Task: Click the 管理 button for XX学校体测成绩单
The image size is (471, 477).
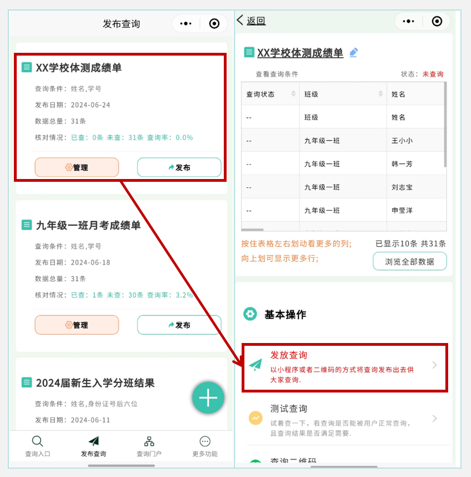Action: pos(77,167)
